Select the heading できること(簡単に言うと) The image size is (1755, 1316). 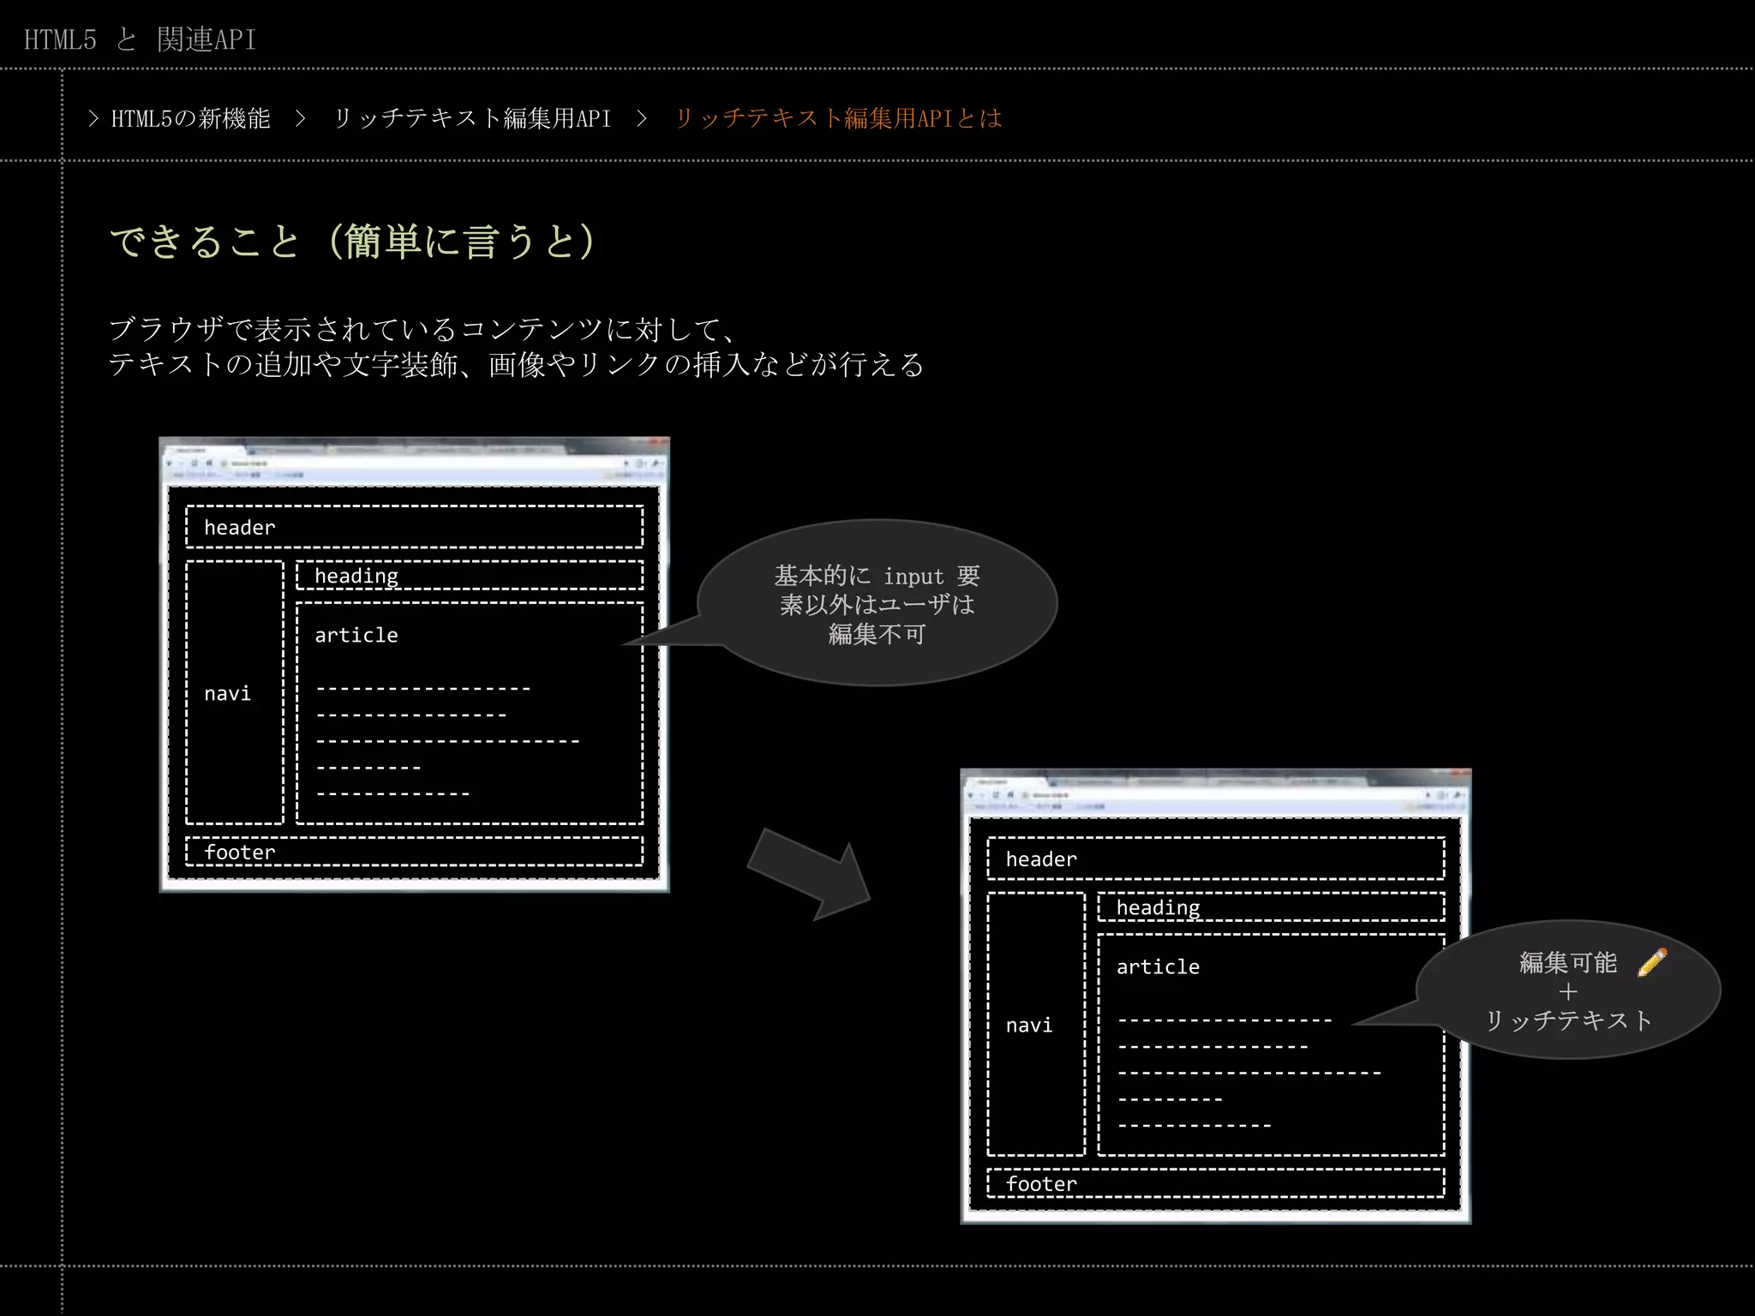(353, 241)
